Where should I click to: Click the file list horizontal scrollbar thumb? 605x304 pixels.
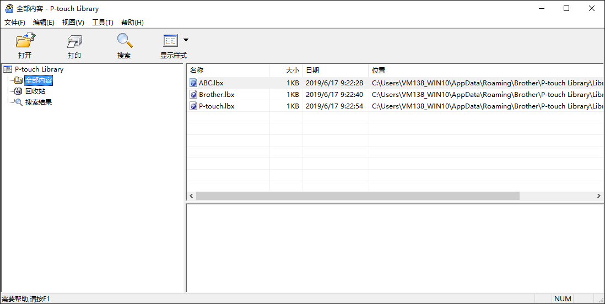[x=358, y=196]
